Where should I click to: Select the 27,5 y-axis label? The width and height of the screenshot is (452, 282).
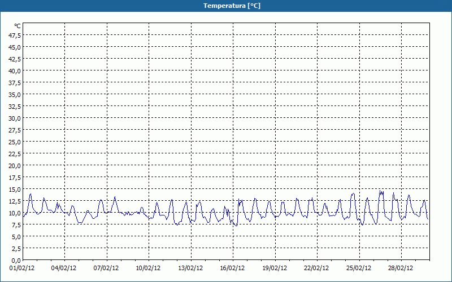pos(15,130)
